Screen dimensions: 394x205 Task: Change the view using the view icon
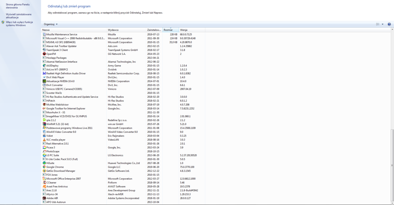pos(378,24)
